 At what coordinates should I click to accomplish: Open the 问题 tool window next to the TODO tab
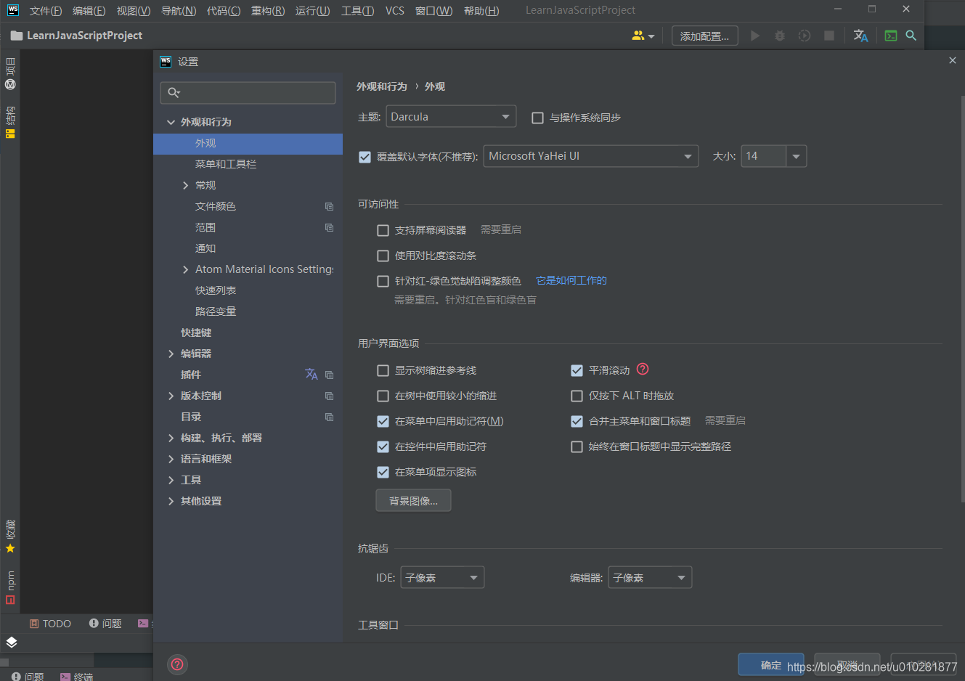tap(105, 624)
